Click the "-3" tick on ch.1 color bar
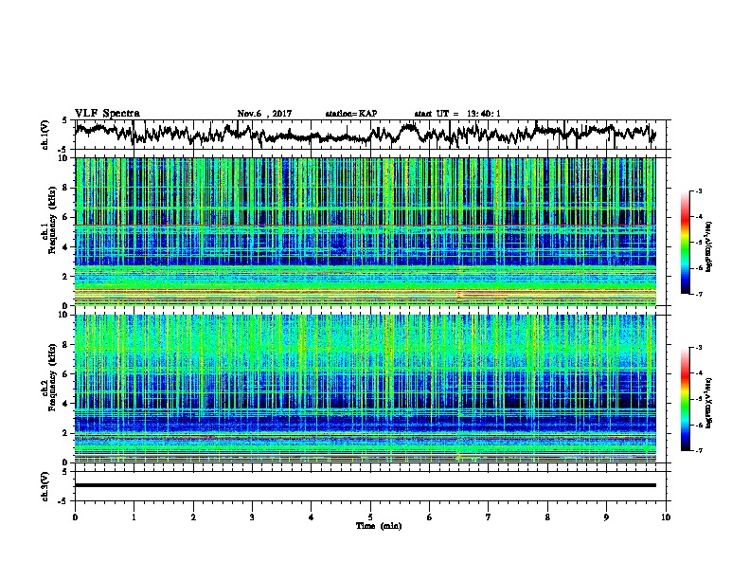Viewport: 750px width, 580px height. click(698, 190)
